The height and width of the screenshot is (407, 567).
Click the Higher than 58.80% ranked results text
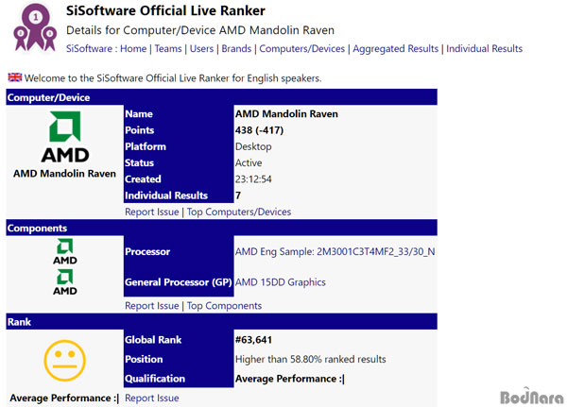(310, 359)
